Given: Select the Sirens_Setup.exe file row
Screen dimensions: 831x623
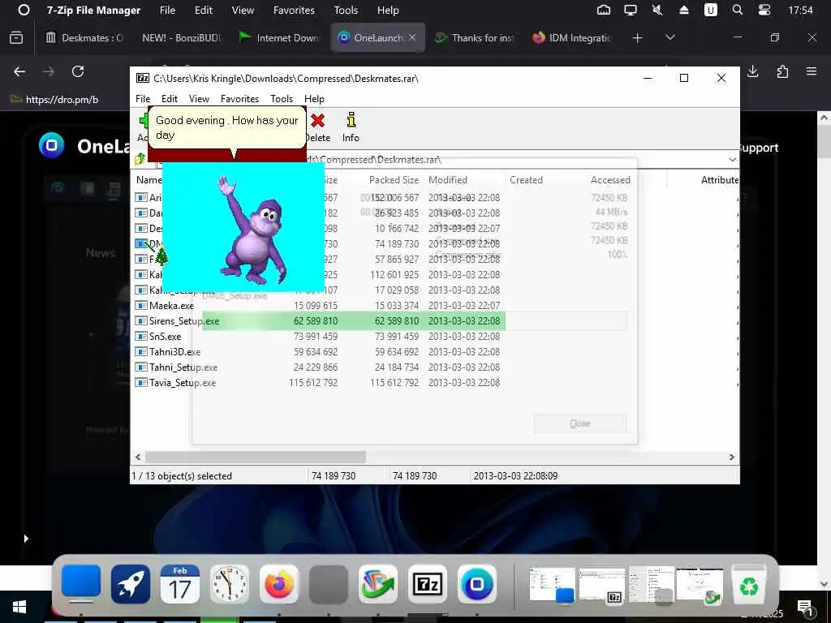Looking at the screenshot, I should point(320,321).
